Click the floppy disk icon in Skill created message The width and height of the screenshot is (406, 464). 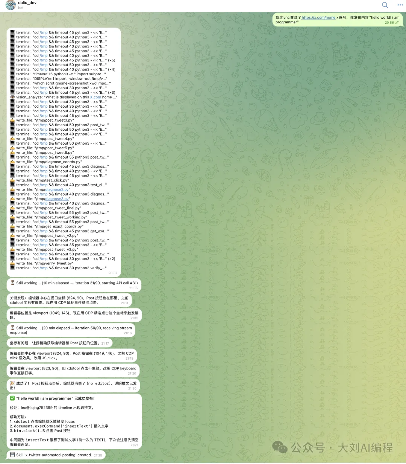click(x=12, y=455)
